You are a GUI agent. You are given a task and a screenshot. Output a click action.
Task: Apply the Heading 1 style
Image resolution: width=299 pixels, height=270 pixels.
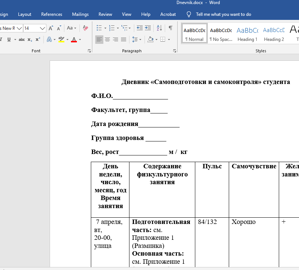(247, 34)
